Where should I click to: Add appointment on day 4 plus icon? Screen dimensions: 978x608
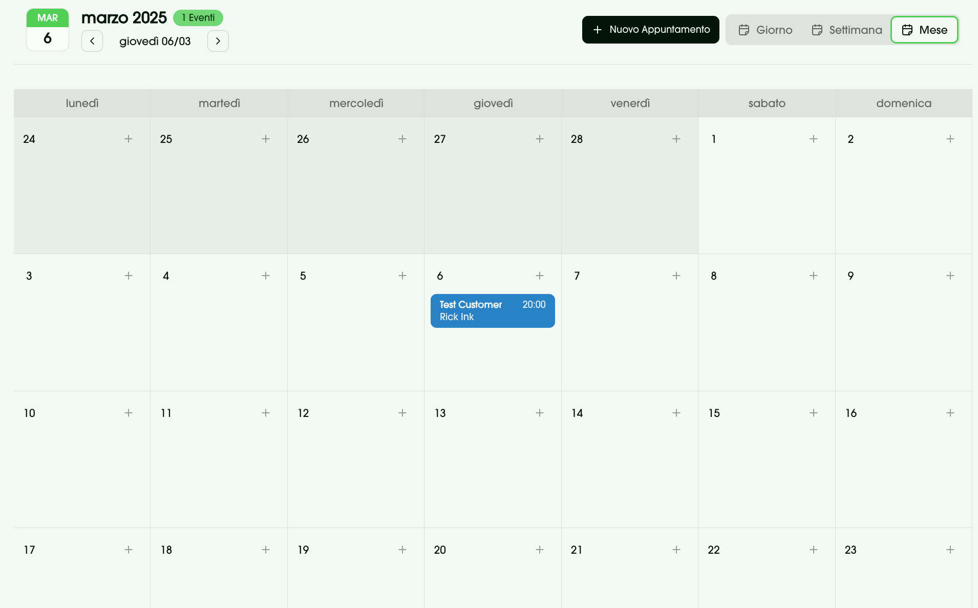266,276
